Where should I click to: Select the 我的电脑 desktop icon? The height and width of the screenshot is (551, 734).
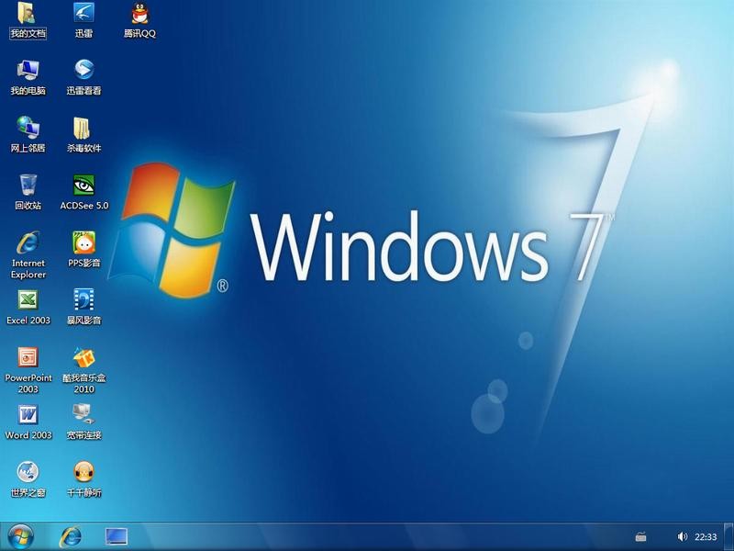(x=28, y=77)
